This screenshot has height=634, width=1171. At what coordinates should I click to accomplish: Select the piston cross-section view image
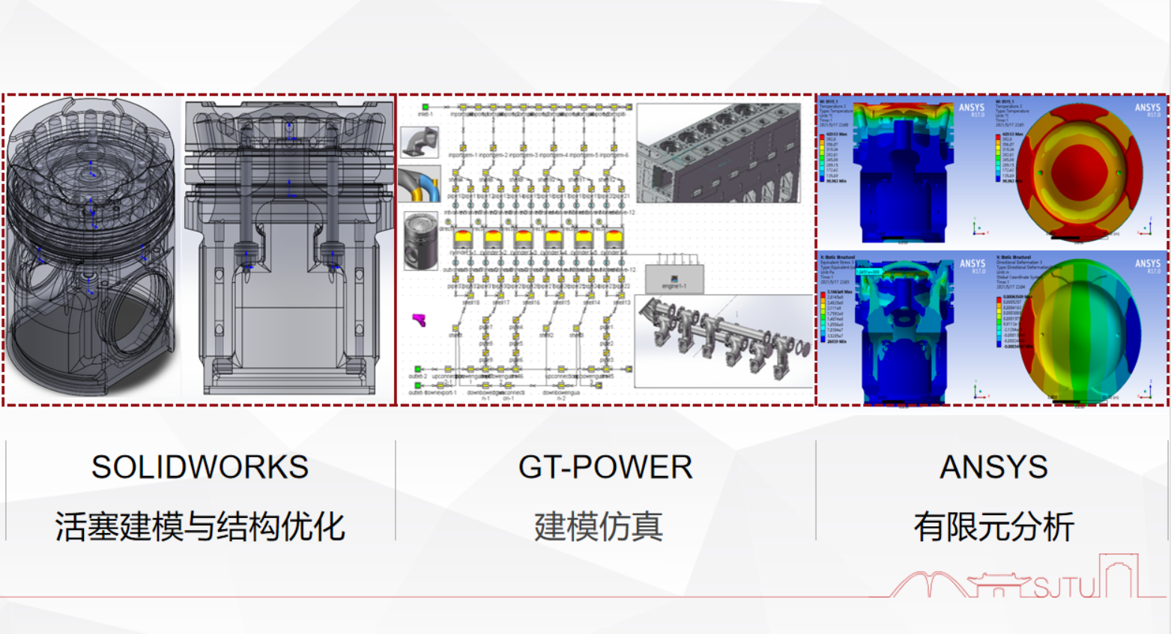tap(289, 247)
